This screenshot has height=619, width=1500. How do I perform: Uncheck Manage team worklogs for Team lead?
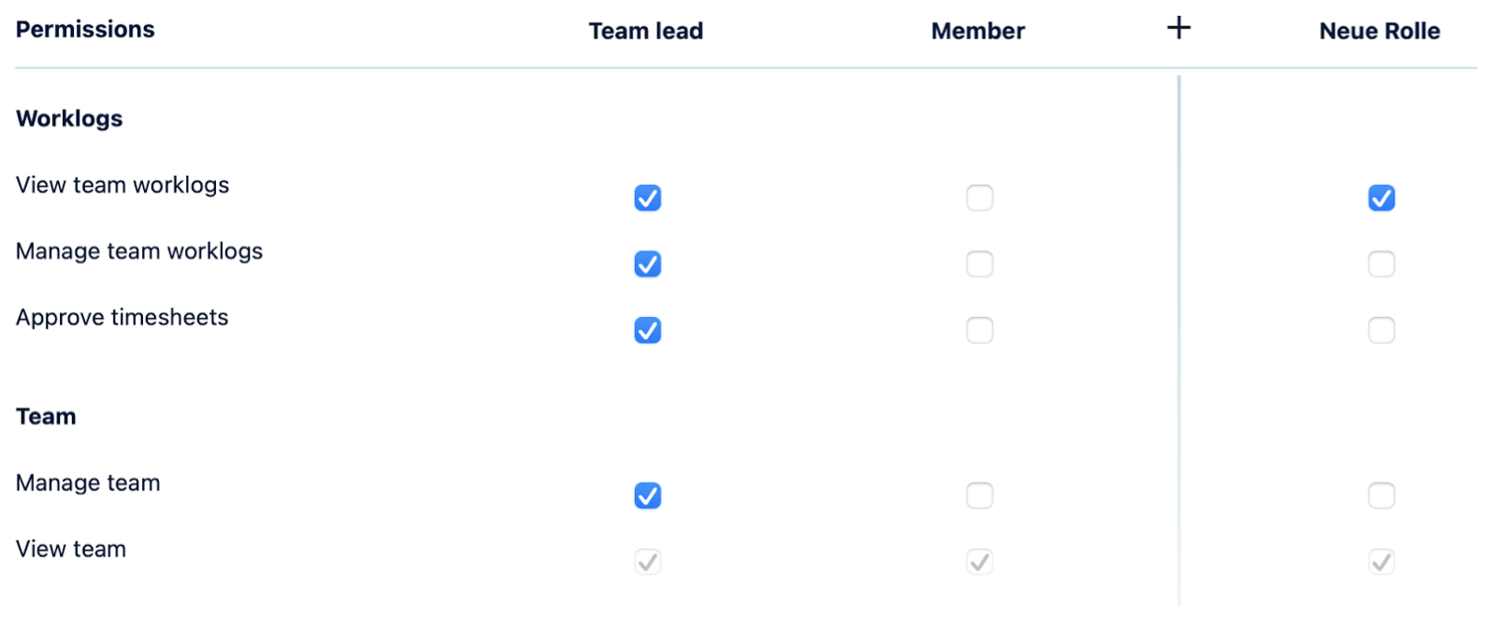[x=647, y=265]
